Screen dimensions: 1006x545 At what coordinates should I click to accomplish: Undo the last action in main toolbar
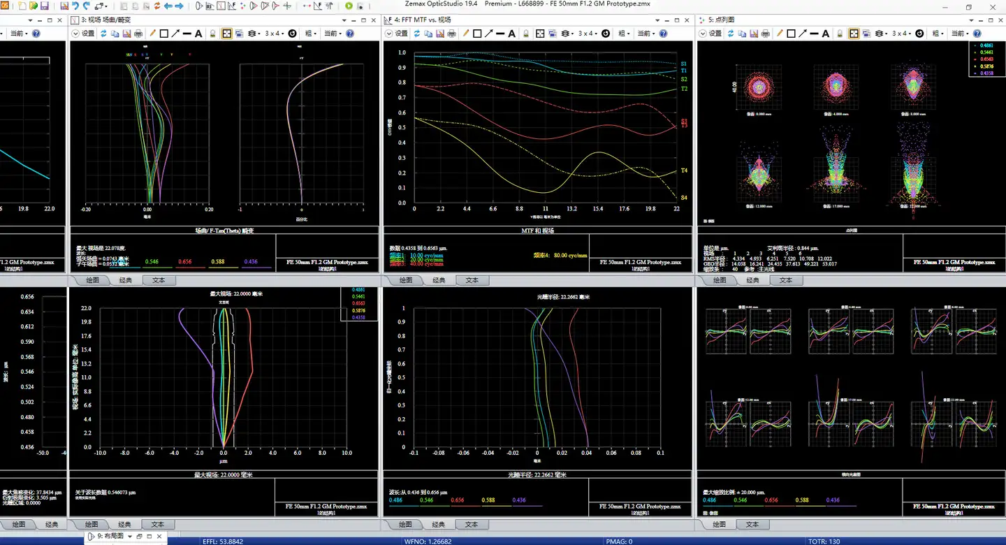pyautogui.click(x=75, y=6)
